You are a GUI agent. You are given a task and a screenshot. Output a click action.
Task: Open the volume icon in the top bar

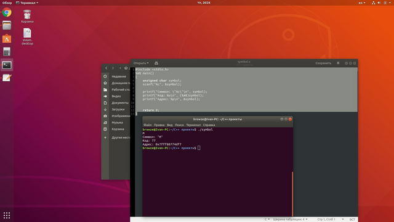(379, 2)
